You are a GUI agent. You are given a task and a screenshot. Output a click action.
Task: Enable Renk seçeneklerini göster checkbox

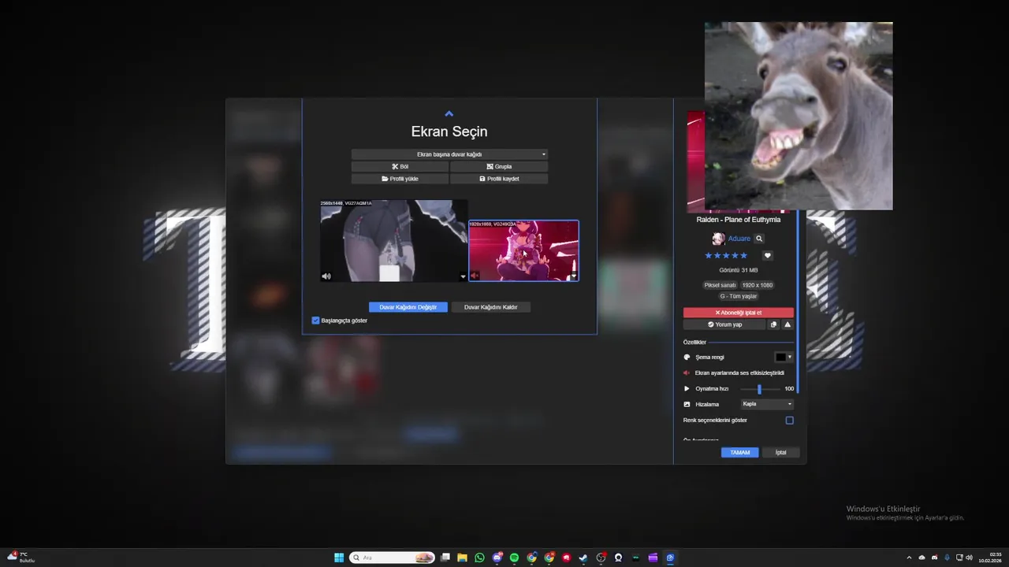point(789,421)
